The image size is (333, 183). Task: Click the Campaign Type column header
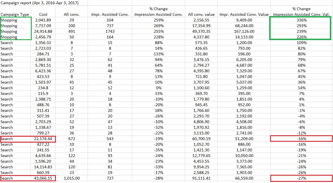coord(15,14)
